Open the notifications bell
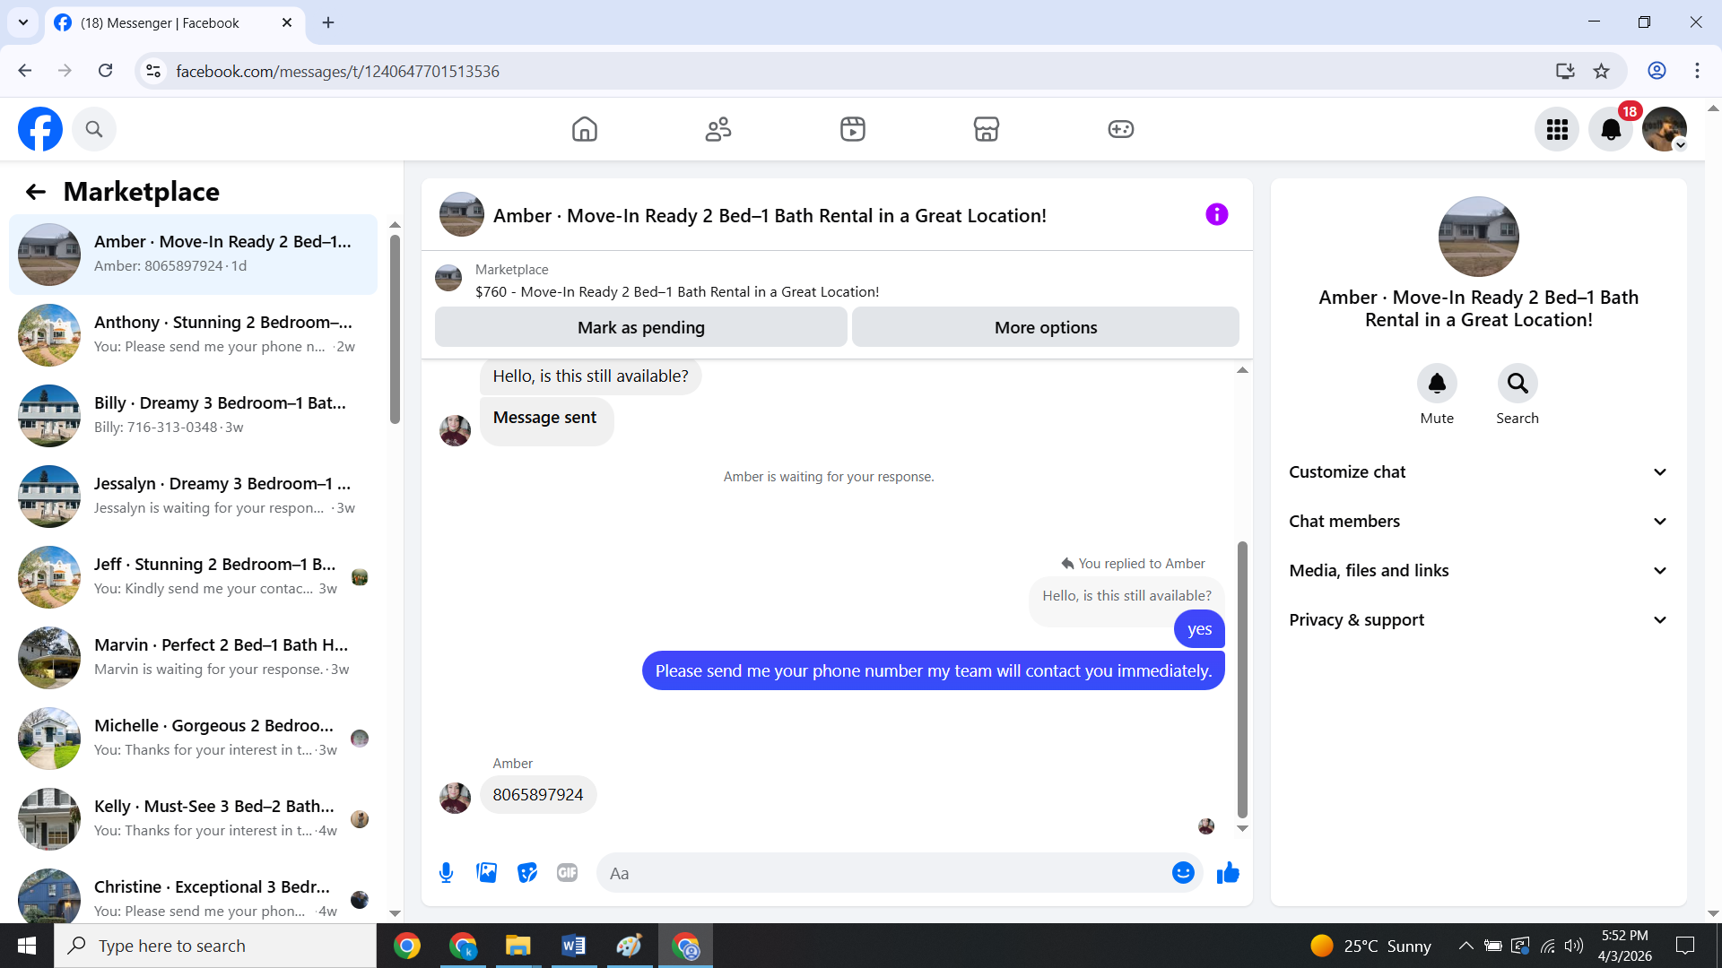Viewport: 1722px width, 968px height. [x=1611, y=130]
